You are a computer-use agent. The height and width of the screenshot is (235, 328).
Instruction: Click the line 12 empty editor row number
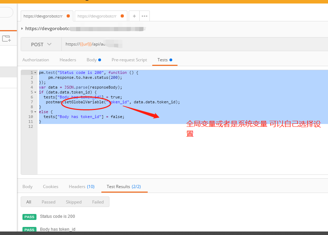[x=31, y=126]
